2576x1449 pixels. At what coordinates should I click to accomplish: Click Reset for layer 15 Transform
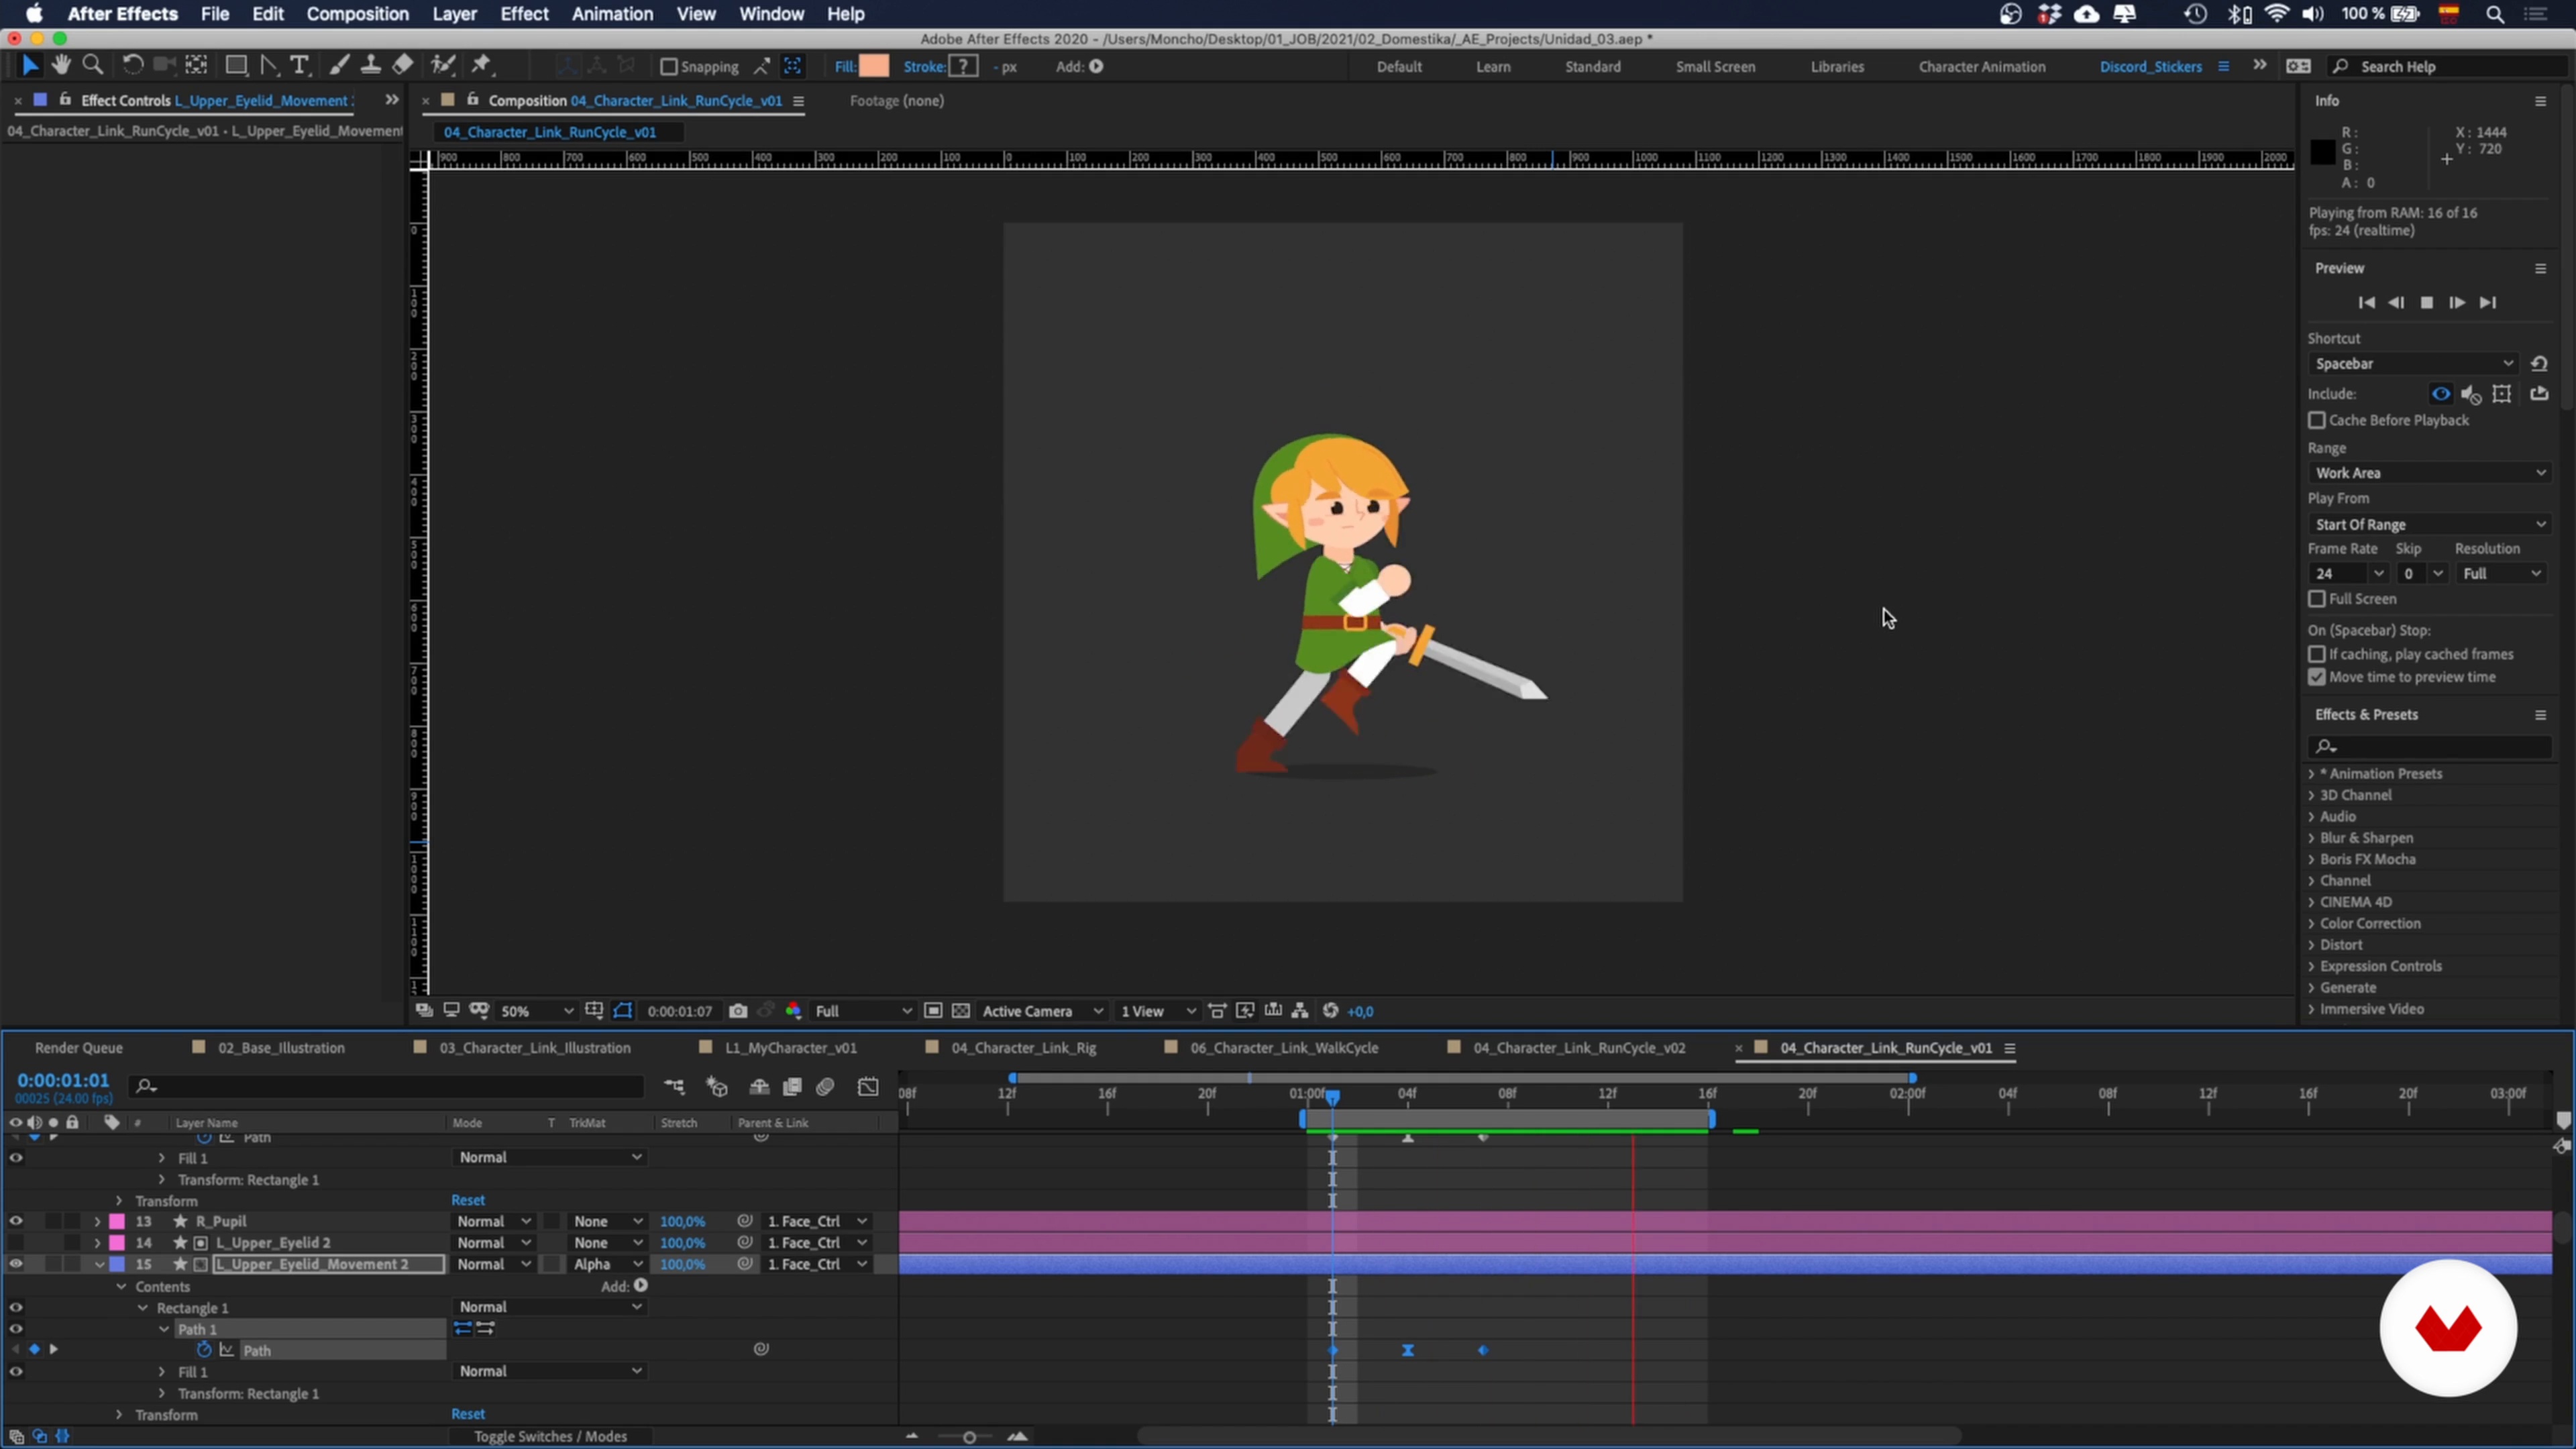tap(468, 1415)
